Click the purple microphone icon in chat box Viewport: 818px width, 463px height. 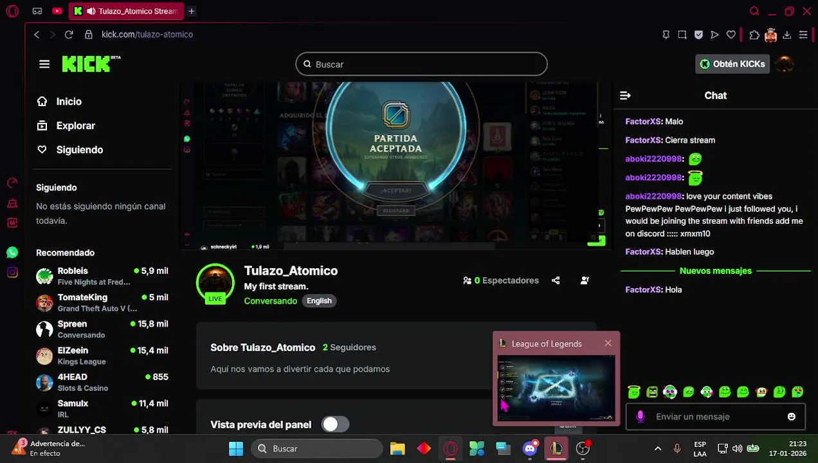641,417
